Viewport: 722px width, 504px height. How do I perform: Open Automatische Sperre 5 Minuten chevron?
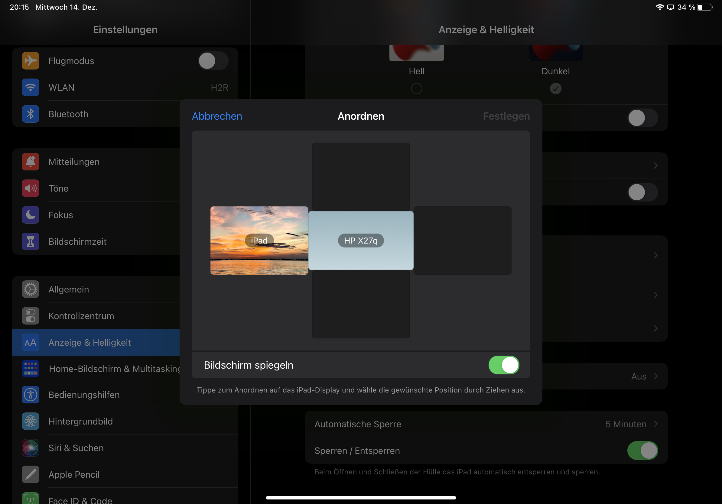click(x=655, y=424)
